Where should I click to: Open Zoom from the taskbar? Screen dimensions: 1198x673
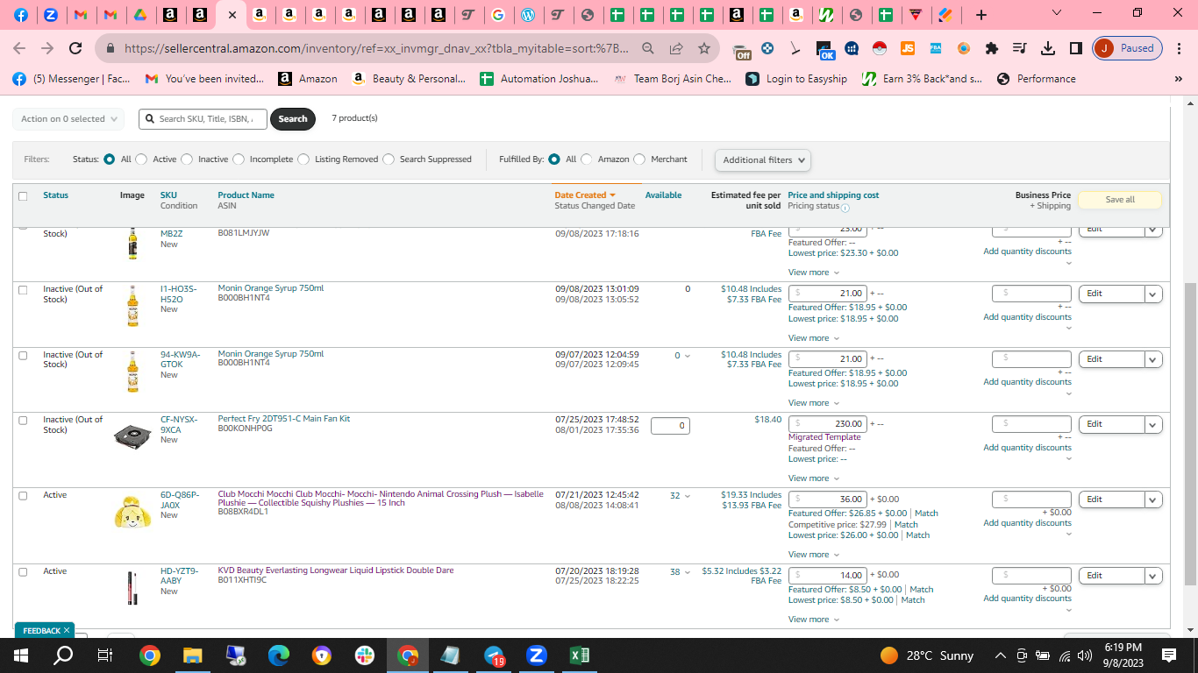tap(537, 655)
